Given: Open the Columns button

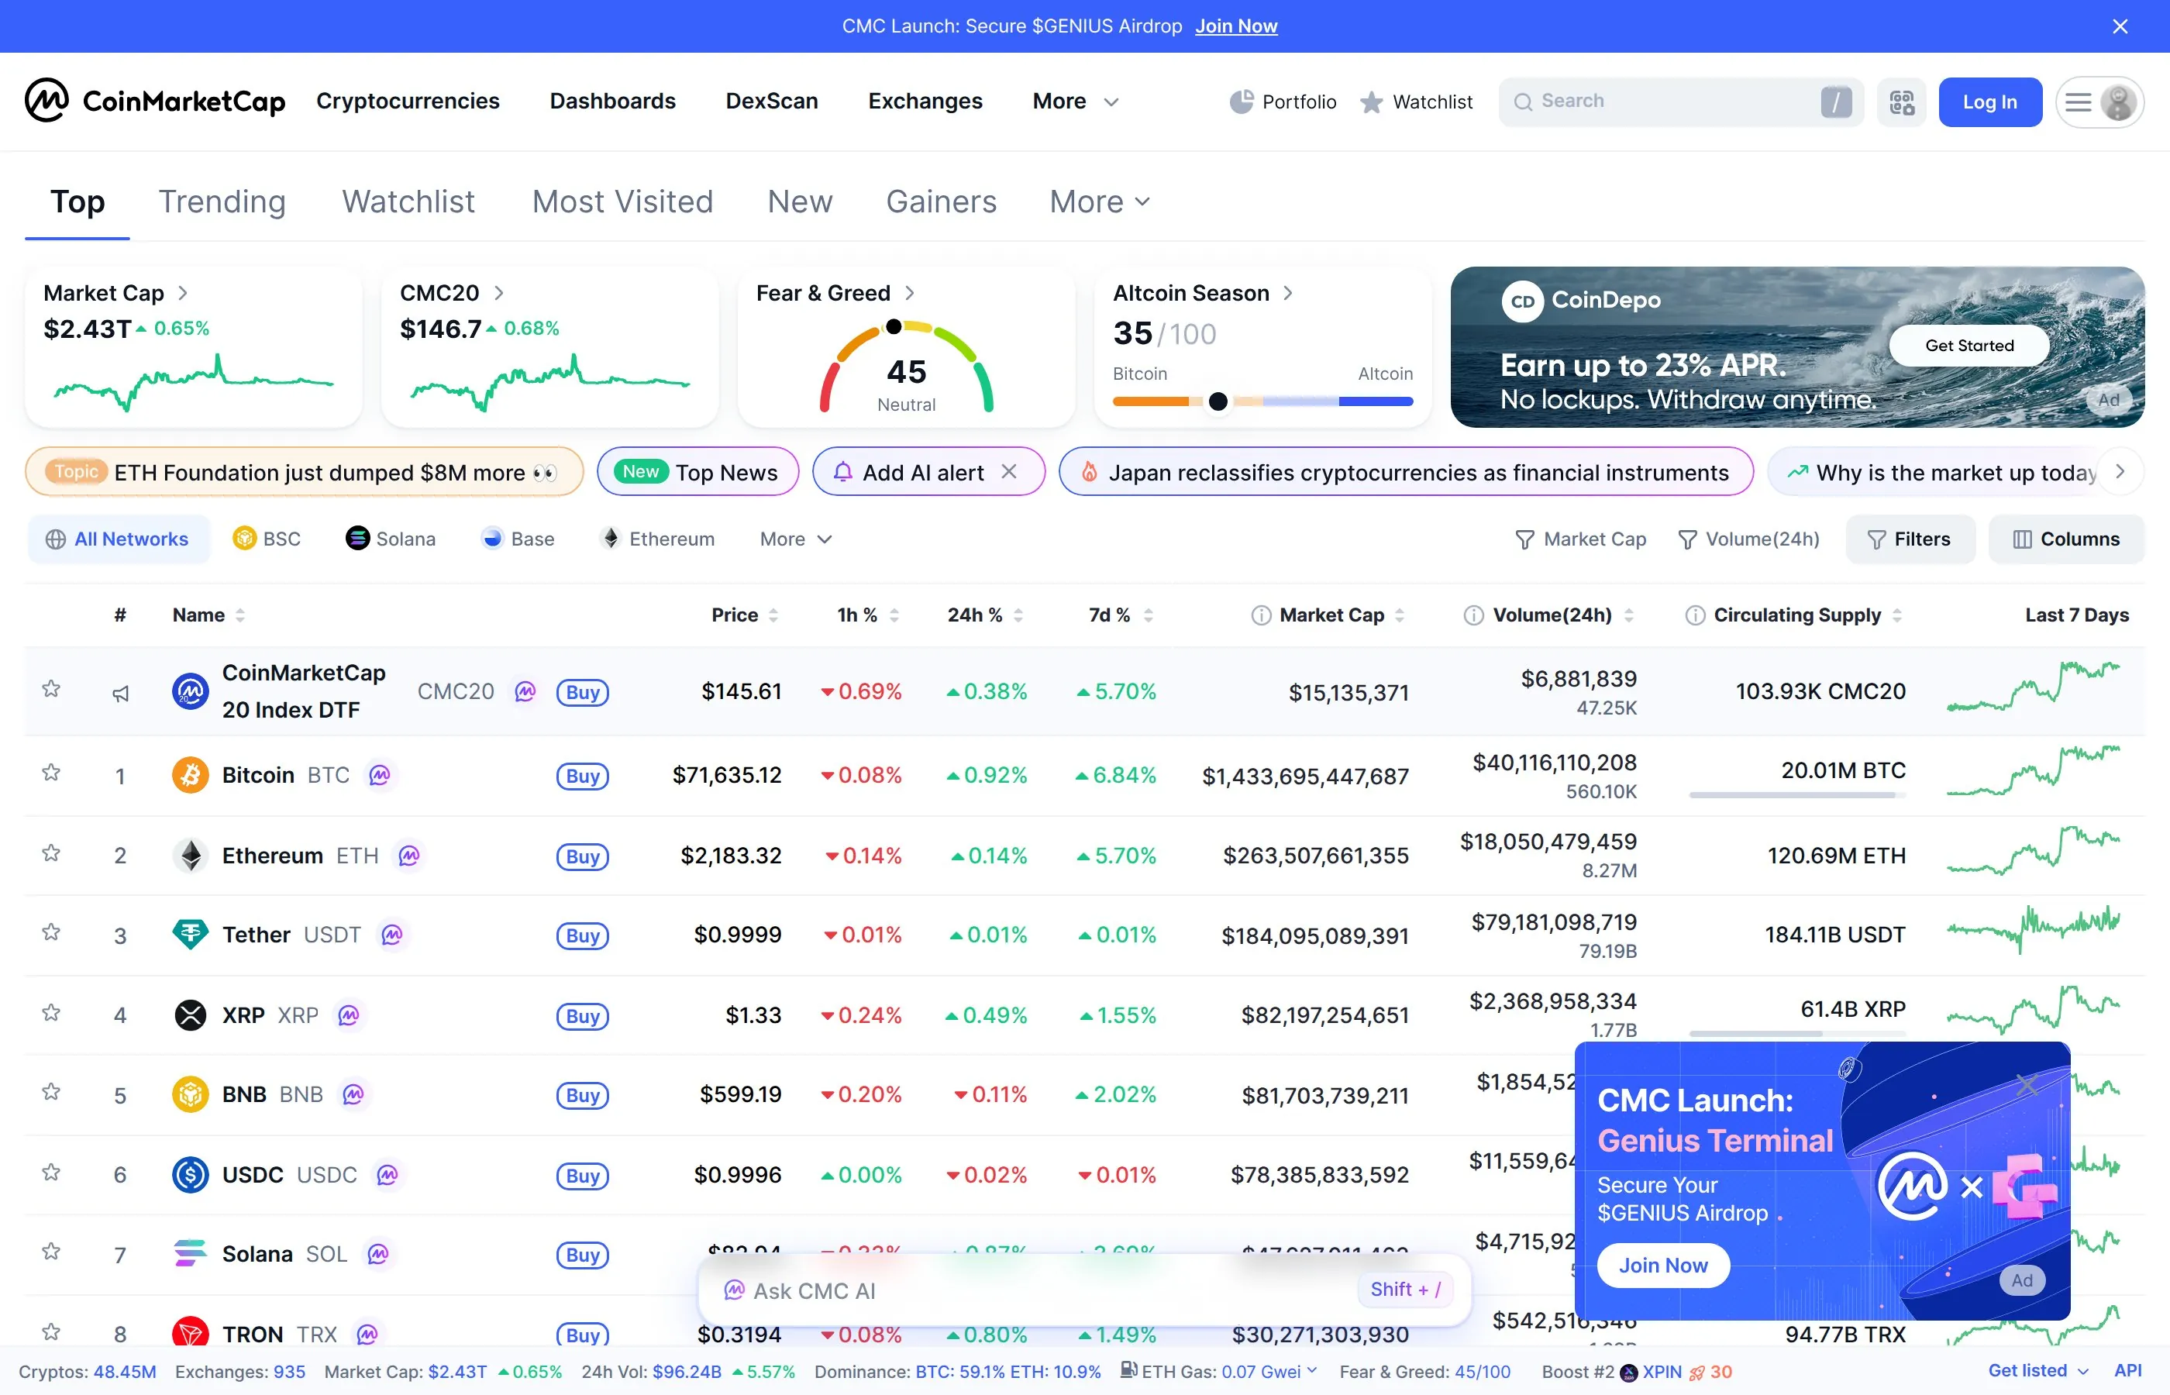Looking at the screenshot, I should (2066, 539).
